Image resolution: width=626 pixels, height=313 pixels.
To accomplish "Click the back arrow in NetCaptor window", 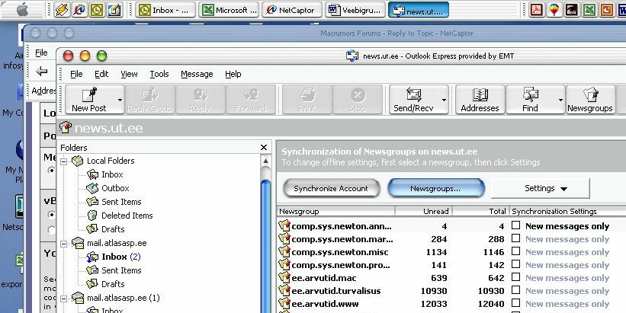I will click(41, 71).
